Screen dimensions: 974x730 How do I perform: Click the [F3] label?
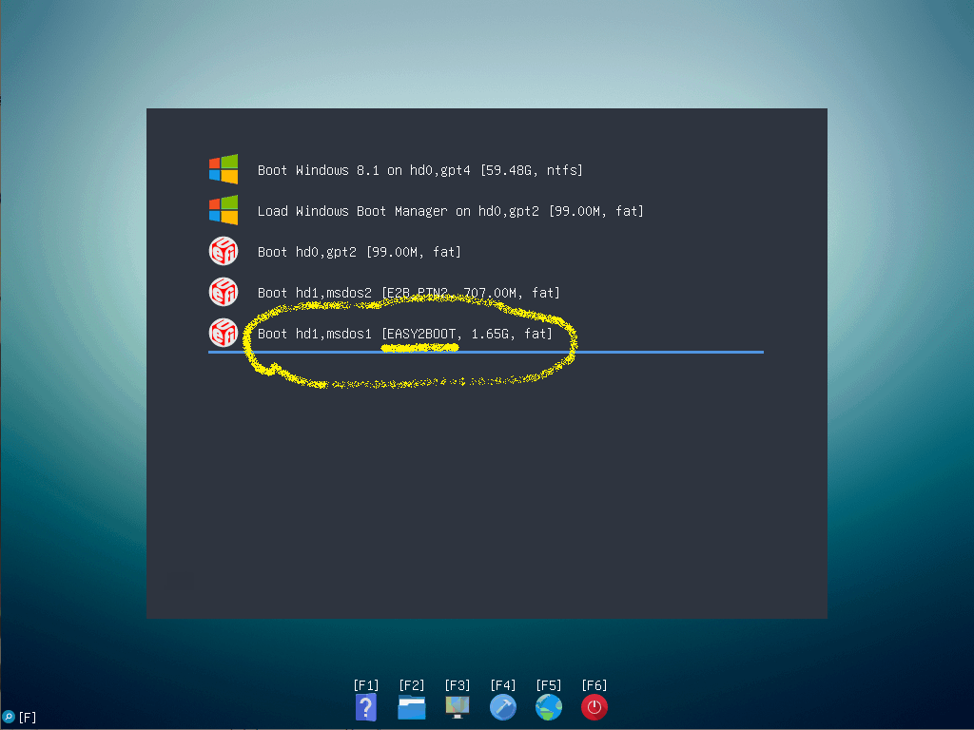coord(458,685)
